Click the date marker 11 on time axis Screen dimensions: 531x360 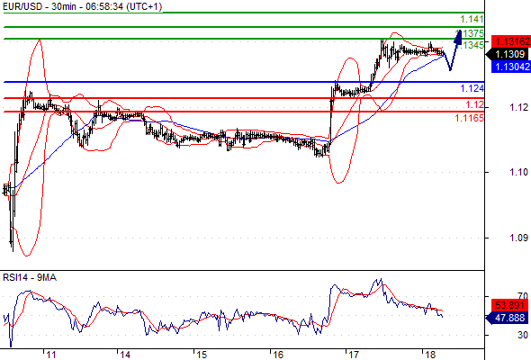tap(51, 355)
